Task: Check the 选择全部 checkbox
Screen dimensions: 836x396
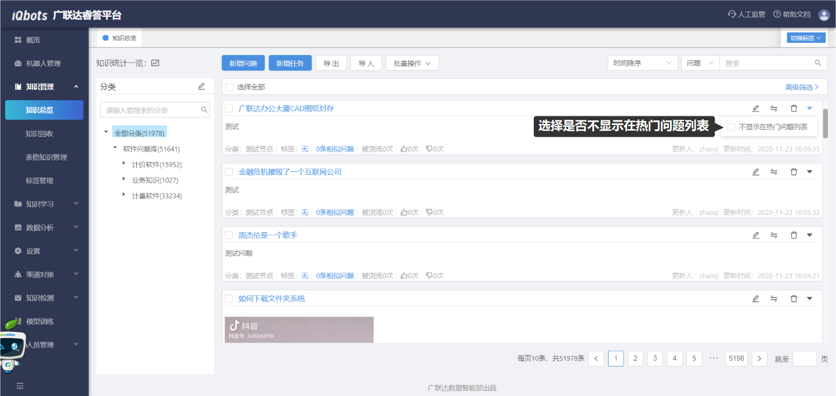Action: click(x=230, y=87)
